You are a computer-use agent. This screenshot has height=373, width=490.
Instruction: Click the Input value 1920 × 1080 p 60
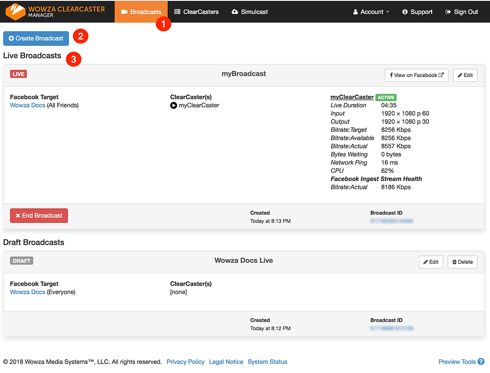pyautogui.click(x=405, y=113)
